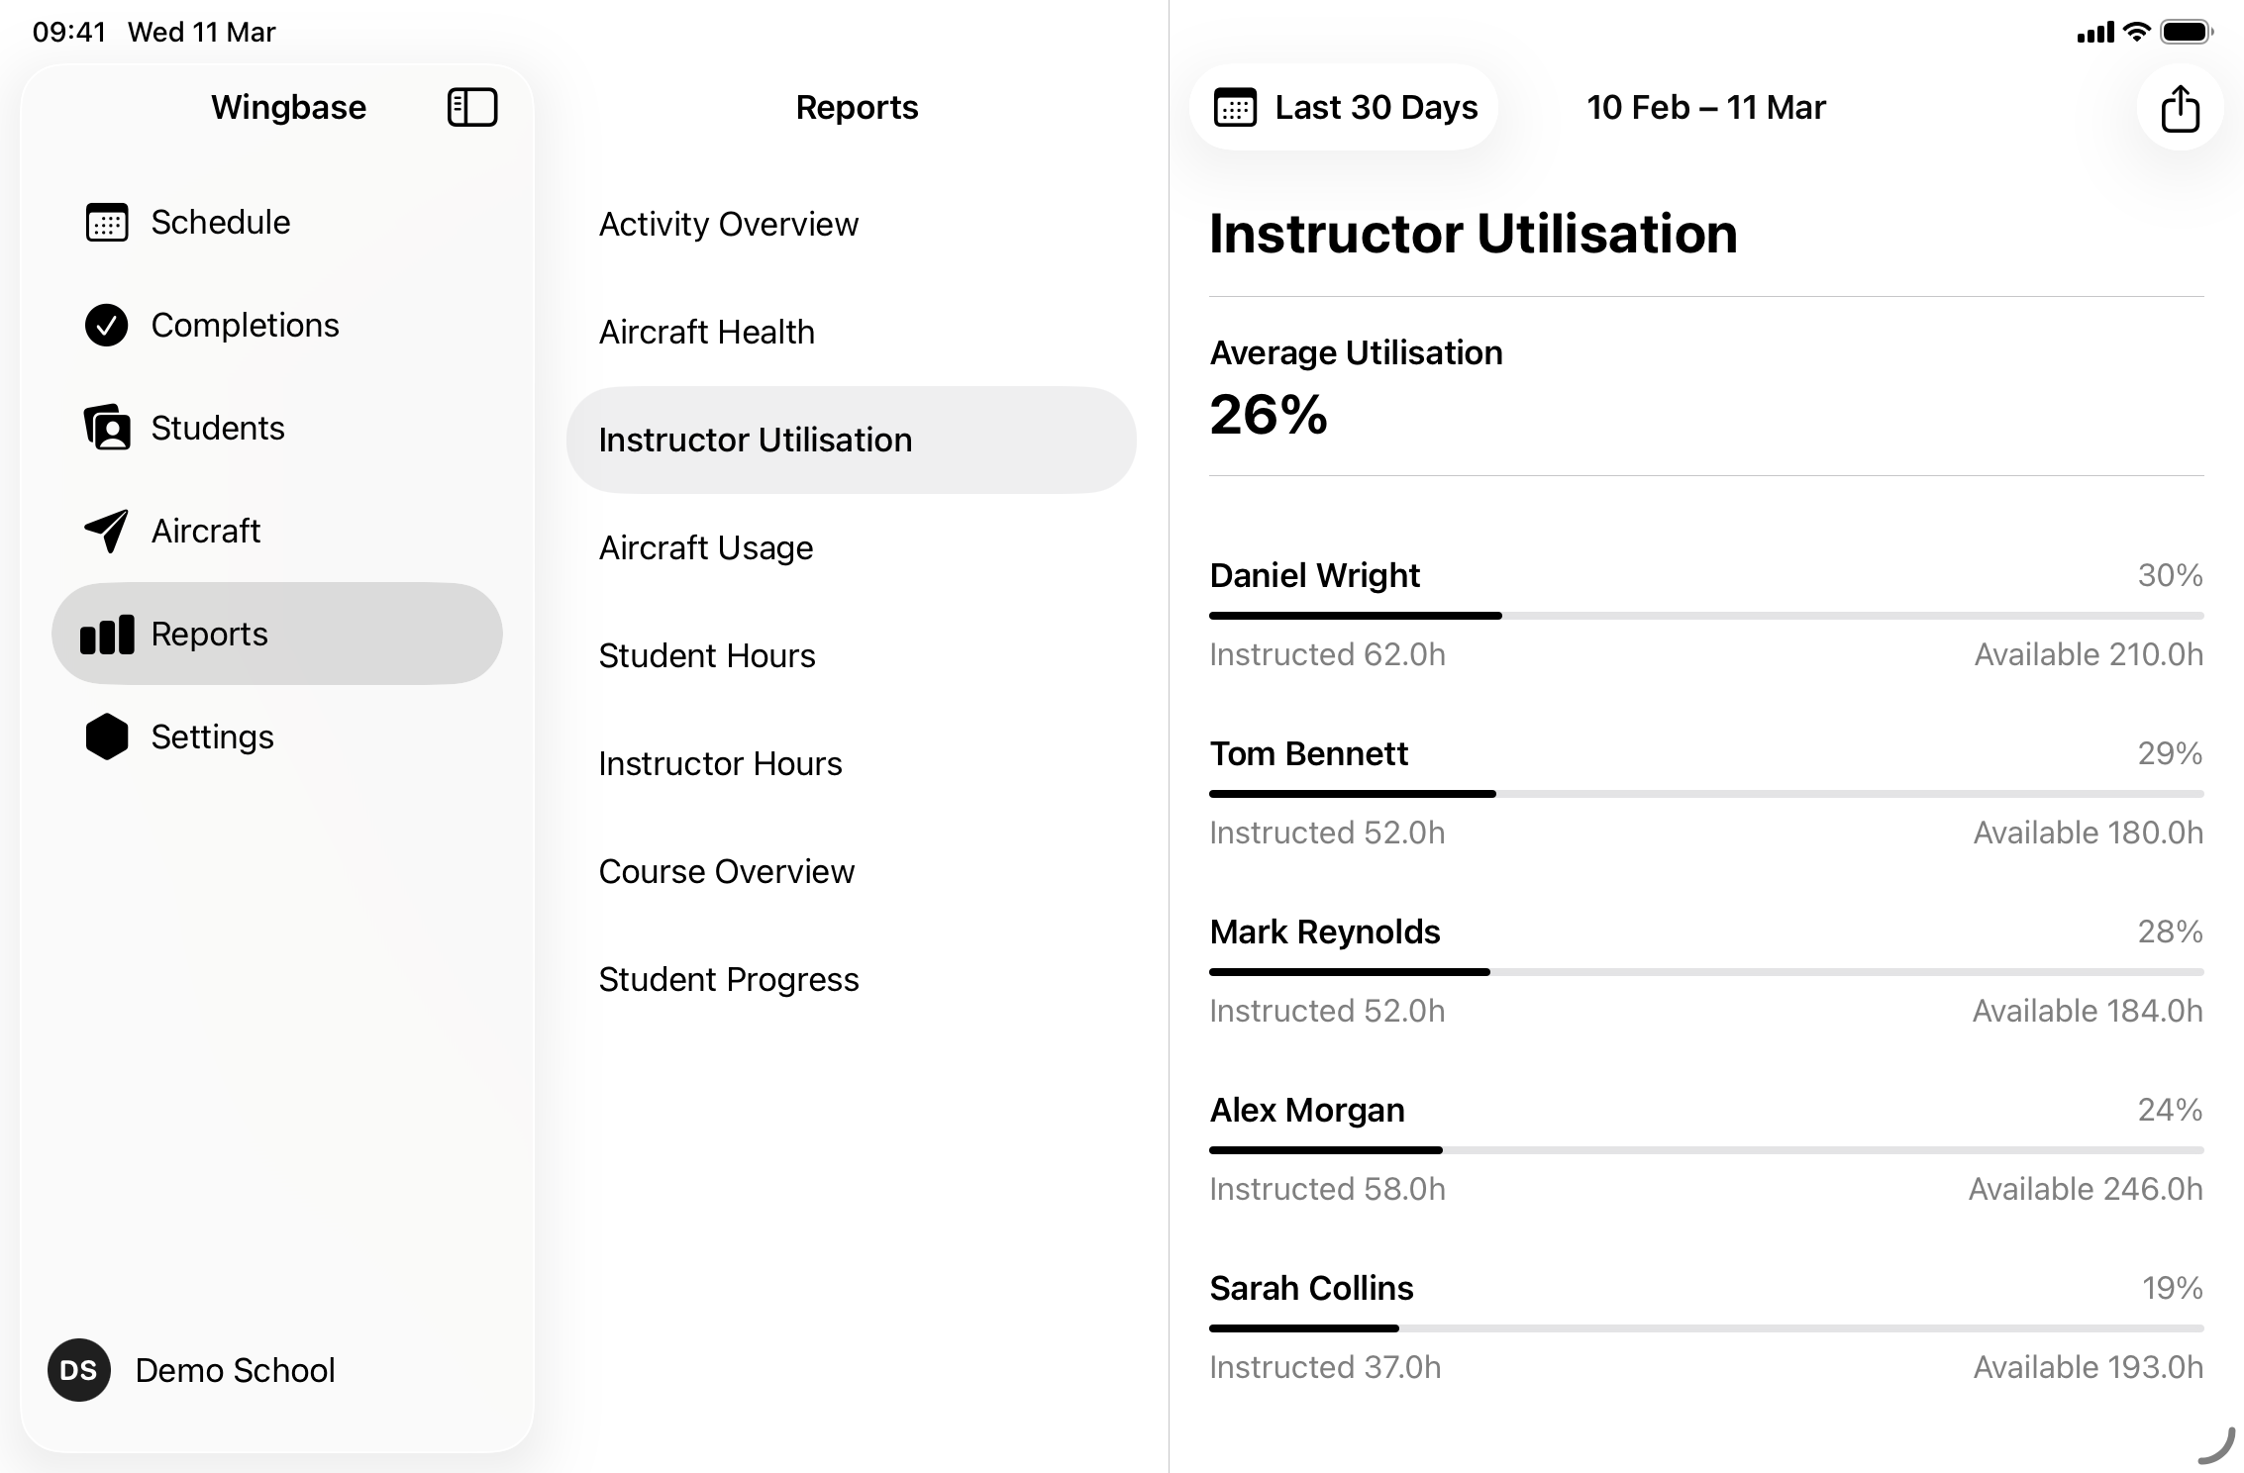Select the Alex Morgan name

pyautogui.click(x=1307, y=1111)
